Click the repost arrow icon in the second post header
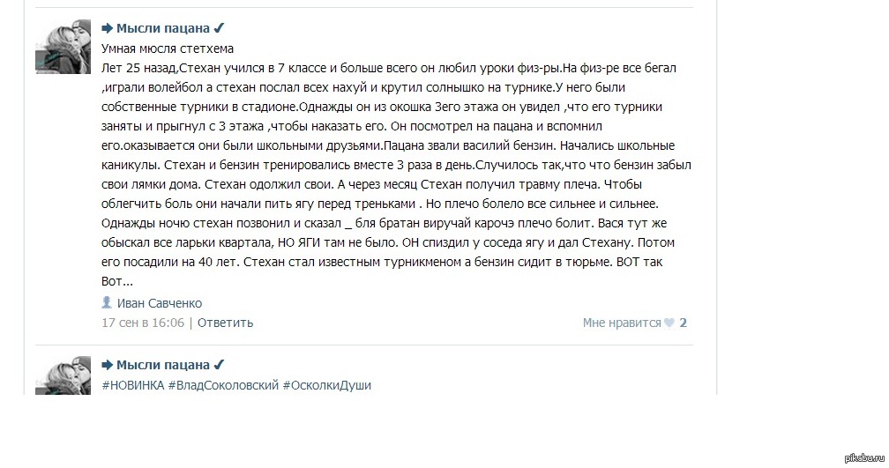This screenshot has height=468, width=889. coord(108,365)
